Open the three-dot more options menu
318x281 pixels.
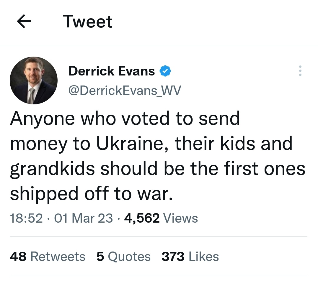pyautogui.click(x=300, y=71)
